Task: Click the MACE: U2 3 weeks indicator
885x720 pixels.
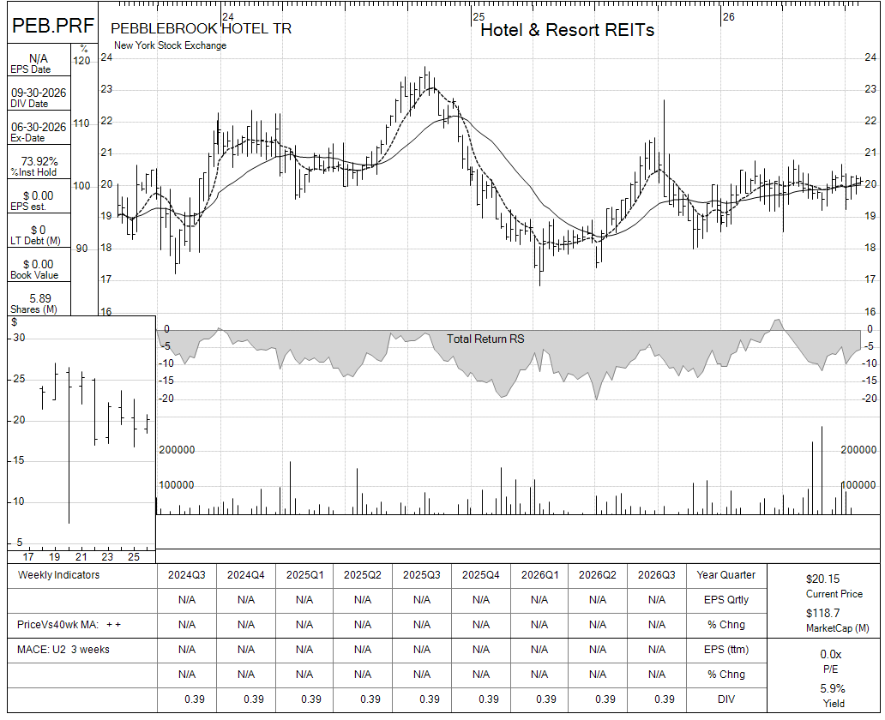Action: click(63, 650)
